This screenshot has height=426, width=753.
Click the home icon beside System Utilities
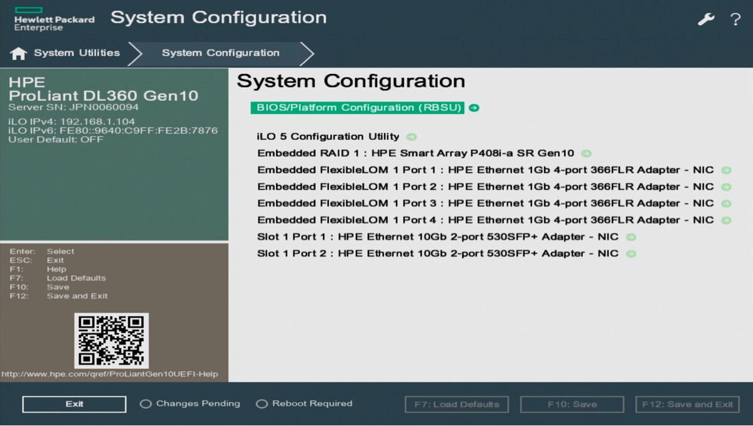tap(19, 53)
